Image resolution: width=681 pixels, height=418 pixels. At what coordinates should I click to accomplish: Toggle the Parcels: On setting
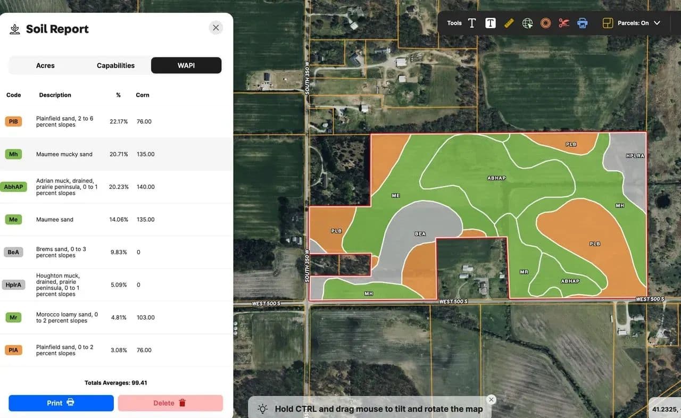click(633, 23)
